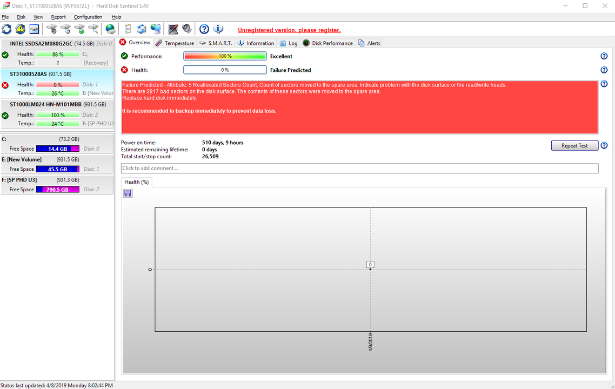
Task: Click the Refresh toolbar icon
Action: pos(6,29)
